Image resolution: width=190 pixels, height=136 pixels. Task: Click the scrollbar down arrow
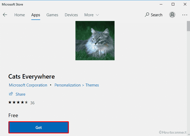[188, 134]
